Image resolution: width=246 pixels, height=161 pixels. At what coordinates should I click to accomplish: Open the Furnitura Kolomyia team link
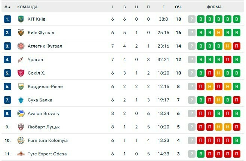click(47, 140)
